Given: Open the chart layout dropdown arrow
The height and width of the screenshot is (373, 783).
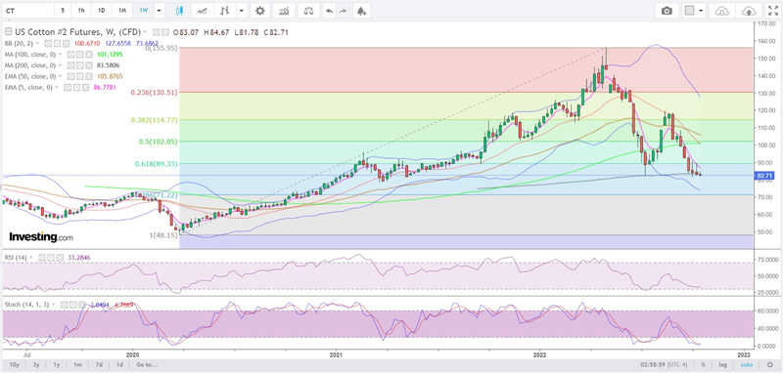Looking at the screenshot, I should [702, 10].
